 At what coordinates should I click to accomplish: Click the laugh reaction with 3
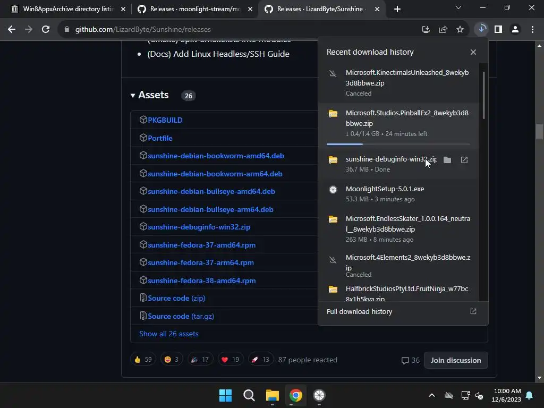172,360
